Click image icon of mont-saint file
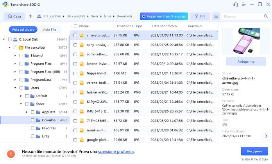Viewport: 272px width, 164px height. click(x=82, y=130)
